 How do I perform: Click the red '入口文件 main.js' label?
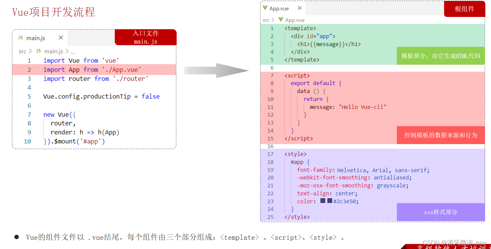146,37
